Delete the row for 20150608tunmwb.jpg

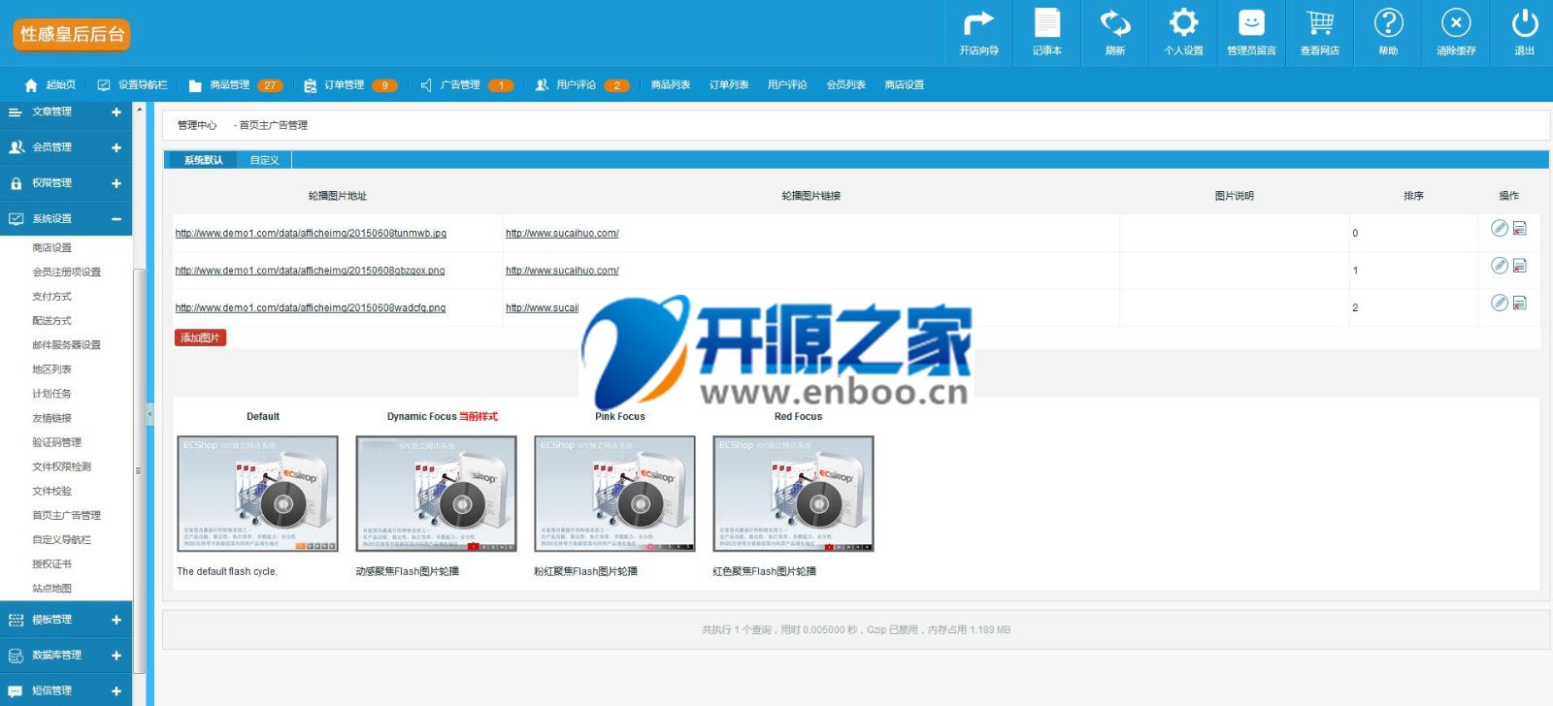[1520, 228]
